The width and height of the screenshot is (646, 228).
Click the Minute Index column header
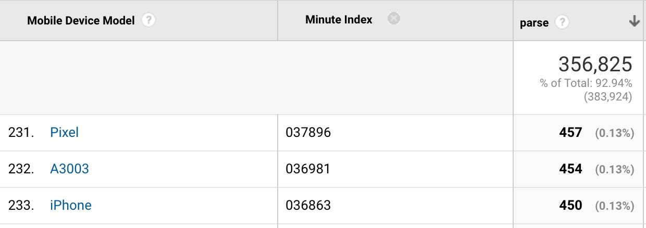(x=339, y=20)
